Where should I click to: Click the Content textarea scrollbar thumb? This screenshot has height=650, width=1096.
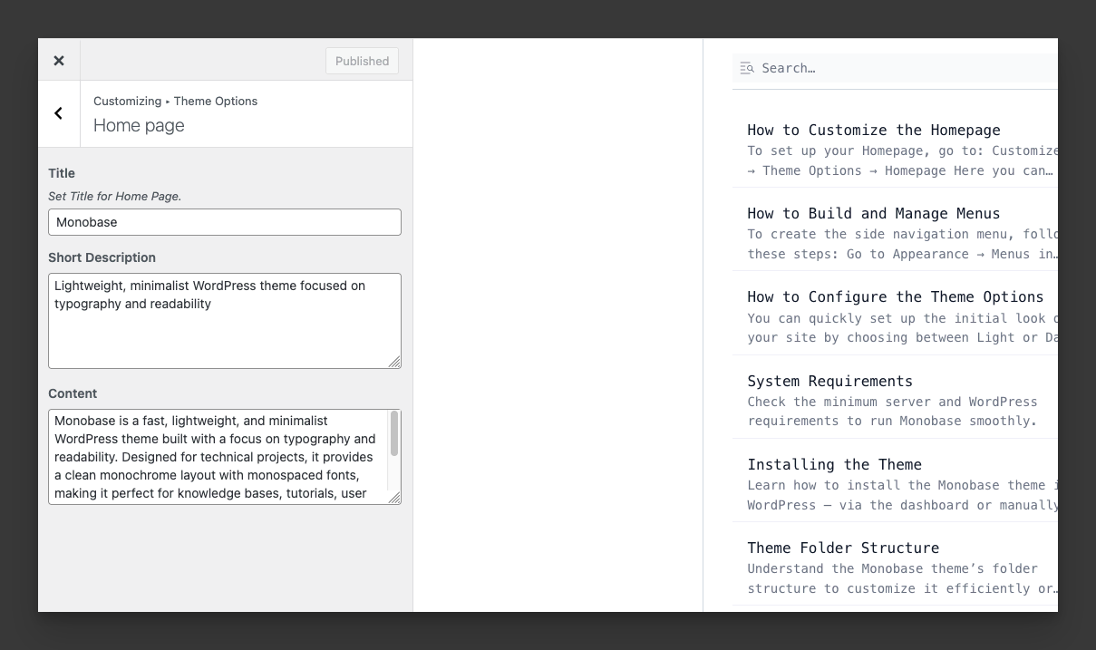coord(394,433)
